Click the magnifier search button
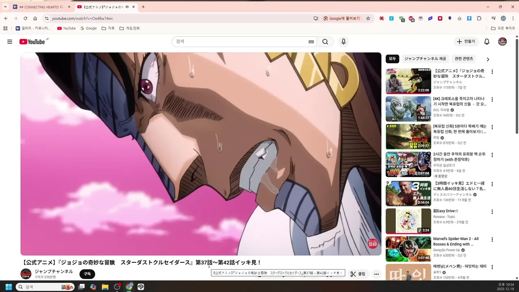 [x=325, y=42]
